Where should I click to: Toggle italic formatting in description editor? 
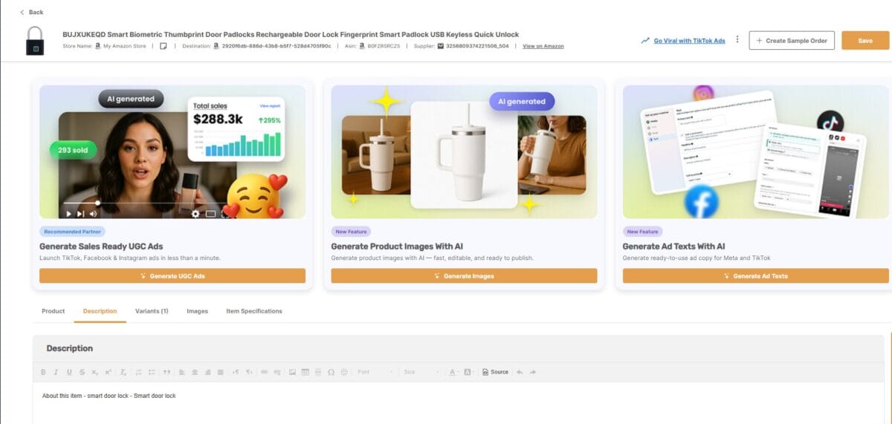point(56,372)
